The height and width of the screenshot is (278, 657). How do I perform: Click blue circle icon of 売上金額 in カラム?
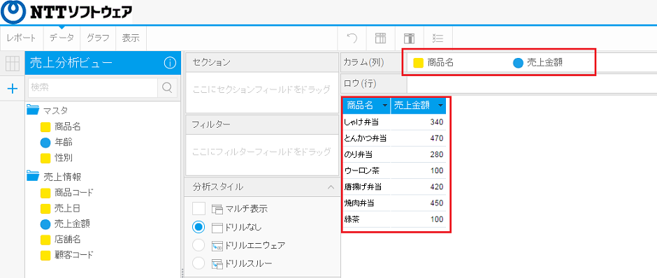click(x=519, y=64)
